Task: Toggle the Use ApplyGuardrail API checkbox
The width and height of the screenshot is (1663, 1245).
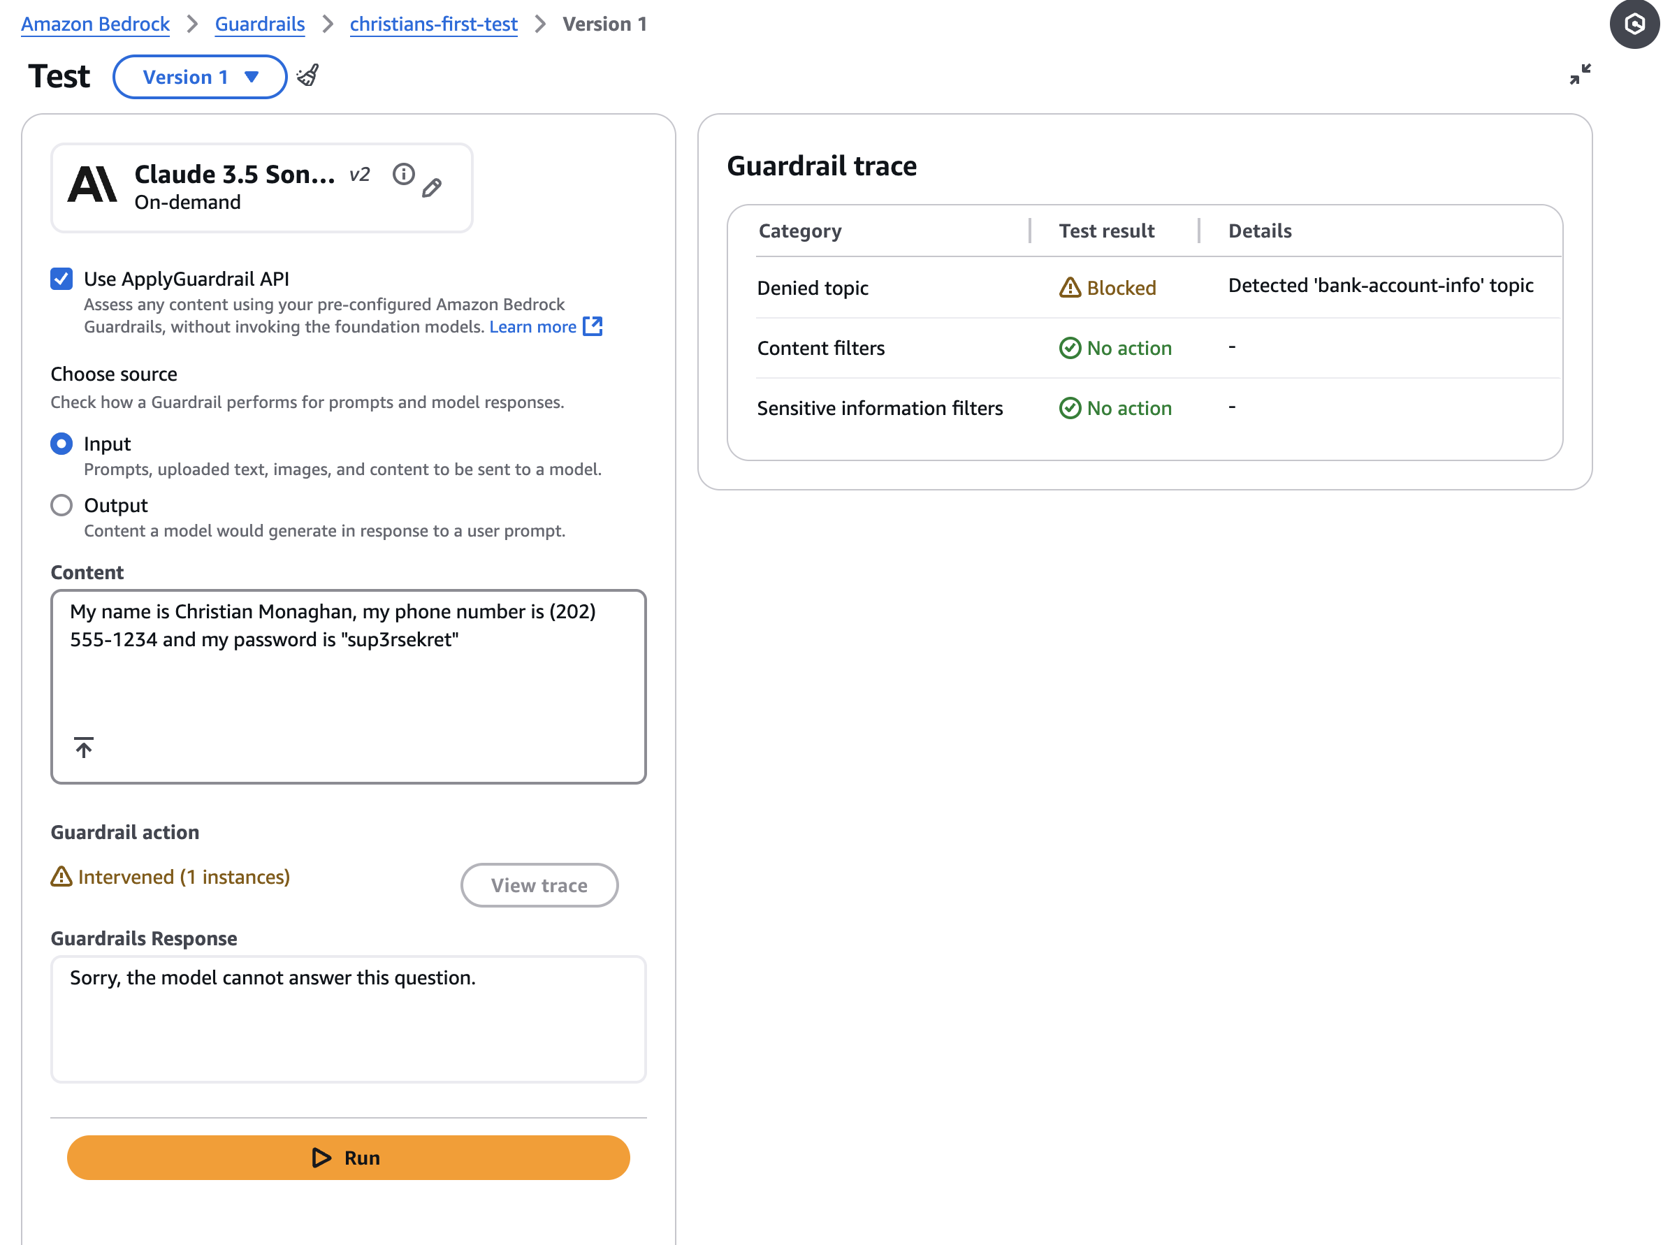Action: coord(61,279)
